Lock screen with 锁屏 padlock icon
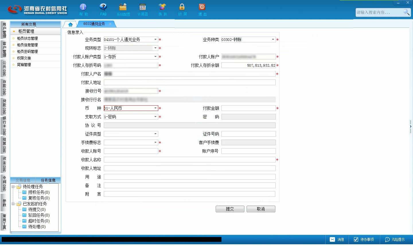413x246 pixels. point(182,7)
